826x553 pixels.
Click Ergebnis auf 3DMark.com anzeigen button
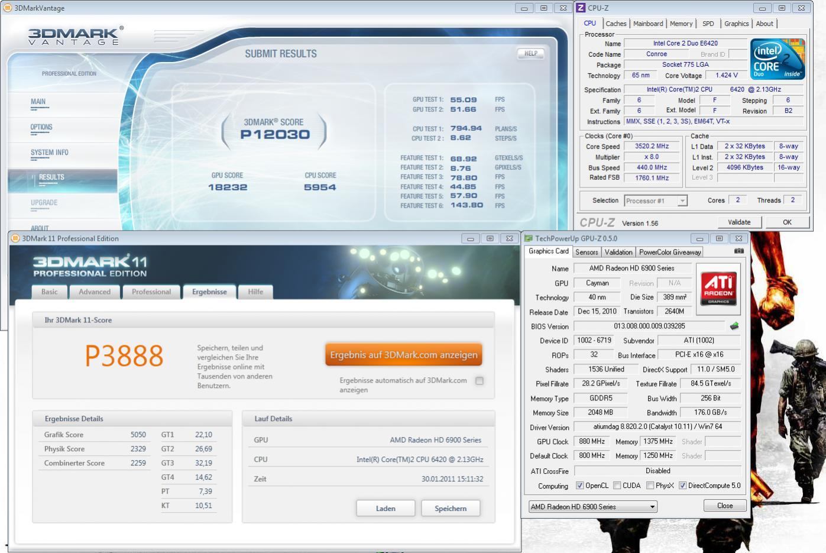(404, 355)
